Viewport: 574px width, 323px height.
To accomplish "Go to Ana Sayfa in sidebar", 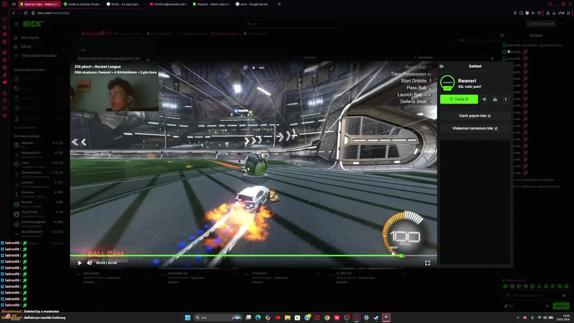I will tap(30, 38).
